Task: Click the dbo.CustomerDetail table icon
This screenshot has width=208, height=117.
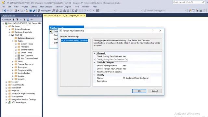Action: coord(19,58)
